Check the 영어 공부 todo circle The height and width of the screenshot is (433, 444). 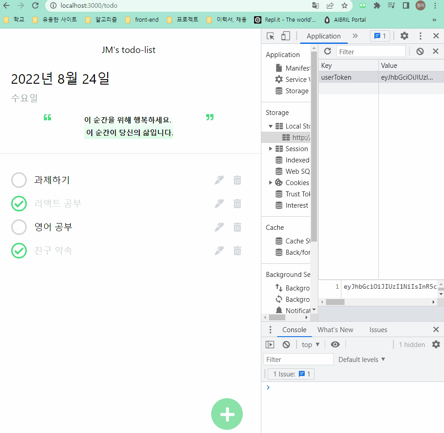[19, 227]
